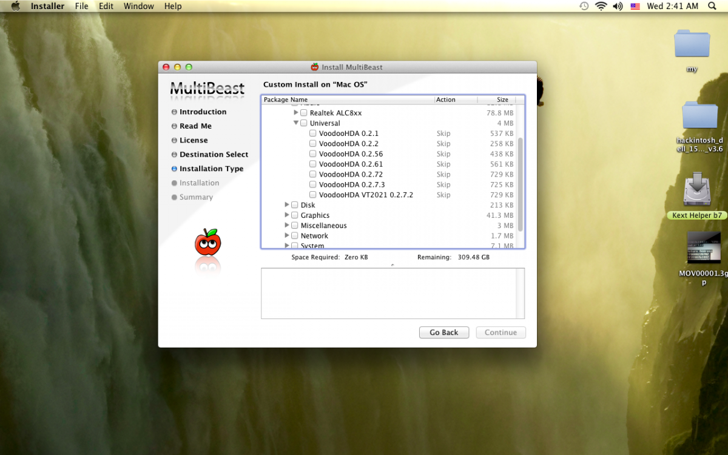Click the Continue button
The height and width of the screenshot is (455, 728).
point(501,332)
